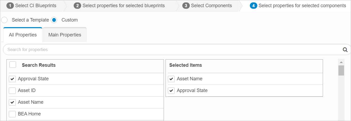This screenshot has width=351, height=121.
Task: Remove Asset Name from Selected Items
Action: click(x=171, y=79)
